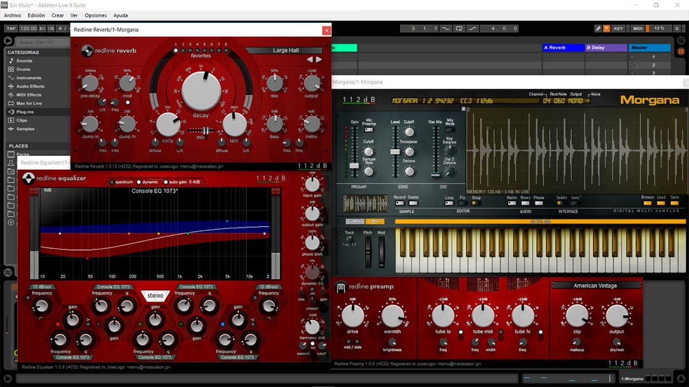Toggle Snap in Morgana editor section
The width and height of the screenshot is (689, 387).
(x=475, y=203)
